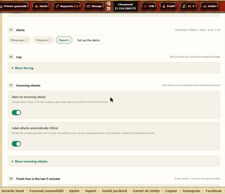Open the Hartă map icon

point(36,6)
